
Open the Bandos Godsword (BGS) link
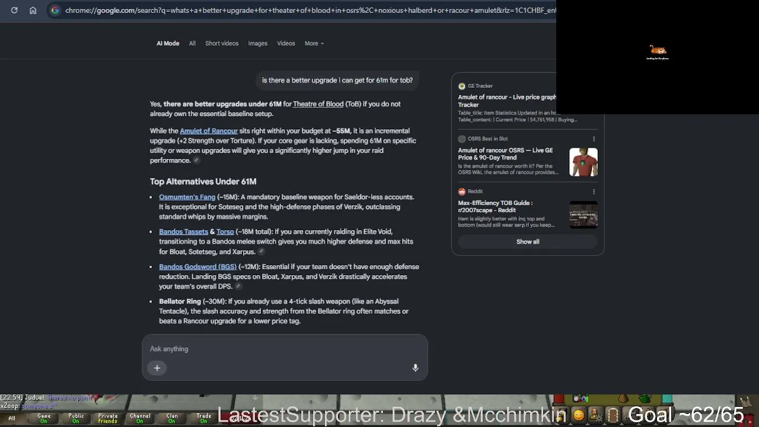[197, 267]
